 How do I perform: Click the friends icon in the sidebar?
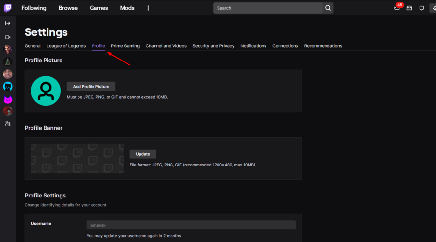coord(8,123)
